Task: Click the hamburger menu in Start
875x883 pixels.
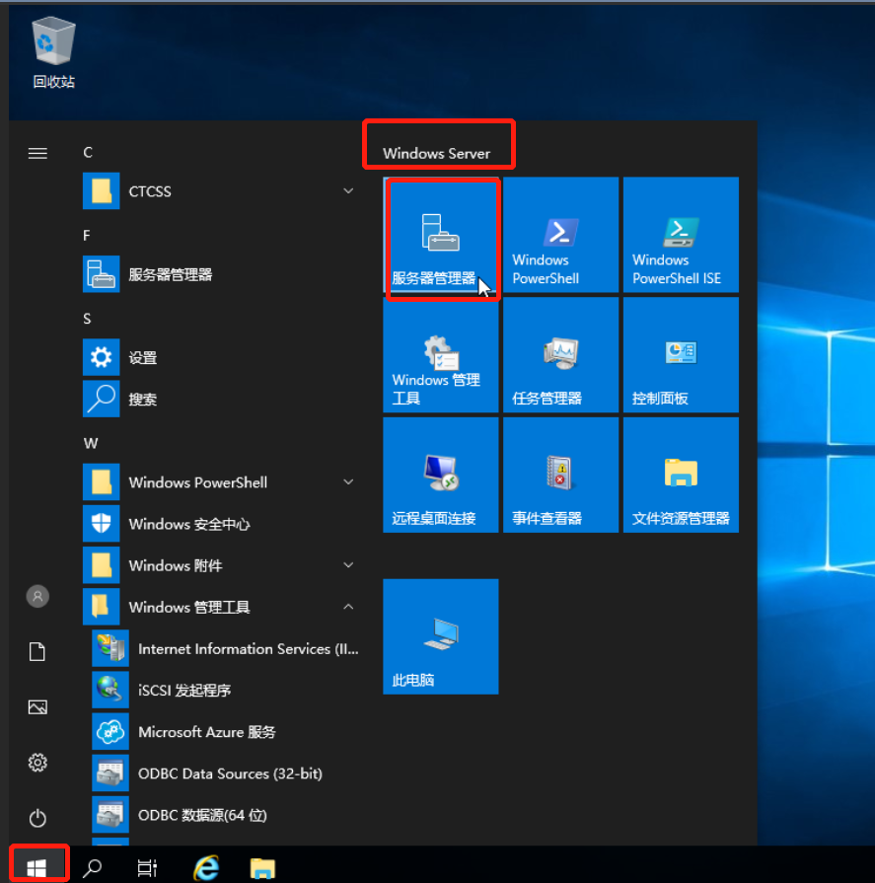Action: point(37,153)
